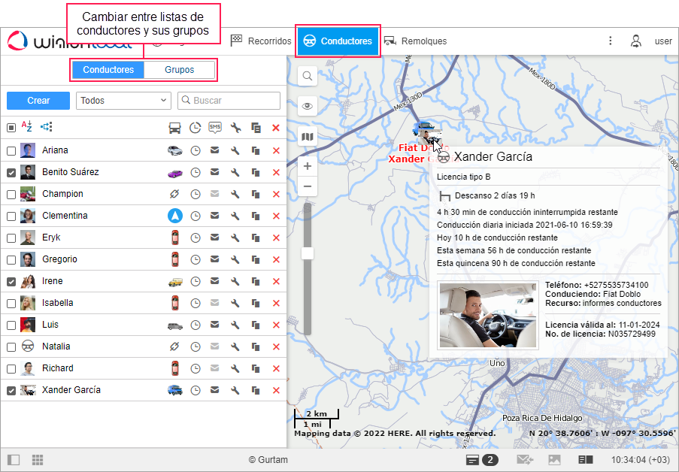Open the Todos filter dropdown
The width and height of the screenshot is (679, 472).
pyautogui.click(x=123, y=101)
